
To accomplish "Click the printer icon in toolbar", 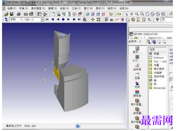I will click(x=19, y=14).
